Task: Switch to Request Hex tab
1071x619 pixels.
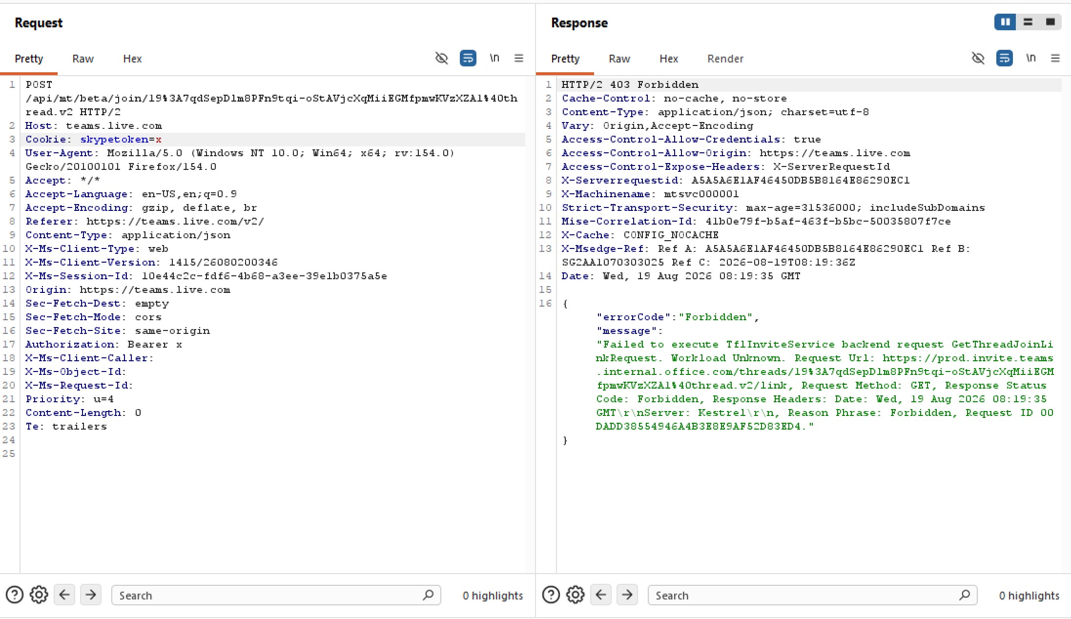Action: (x=132, y=59)
